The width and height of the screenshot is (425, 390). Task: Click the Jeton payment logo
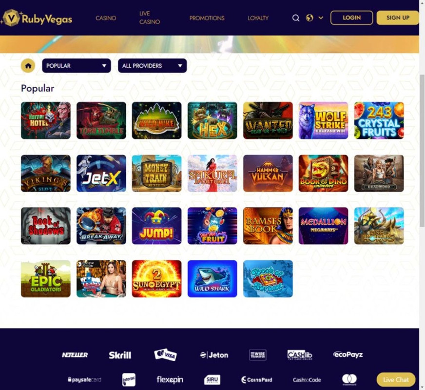214,355
